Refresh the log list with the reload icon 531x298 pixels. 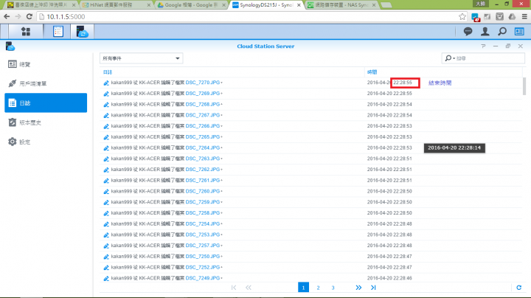[x=518, y=288]
